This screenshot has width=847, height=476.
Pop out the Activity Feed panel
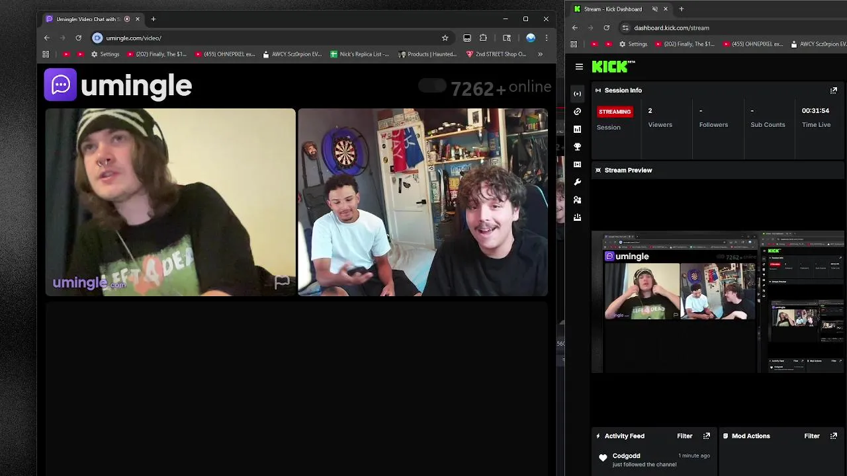click(707, 436)
